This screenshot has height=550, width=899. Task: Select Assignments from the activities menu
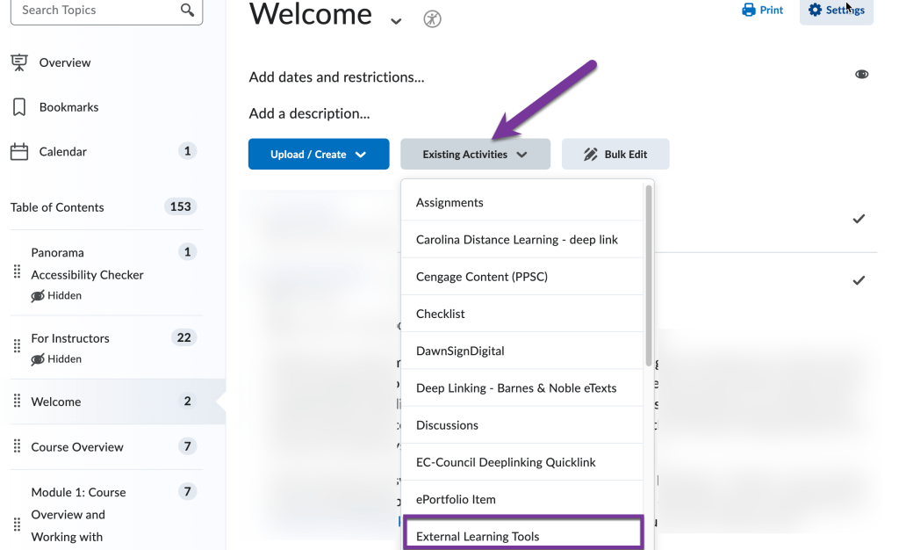click(x=449, y=202)
